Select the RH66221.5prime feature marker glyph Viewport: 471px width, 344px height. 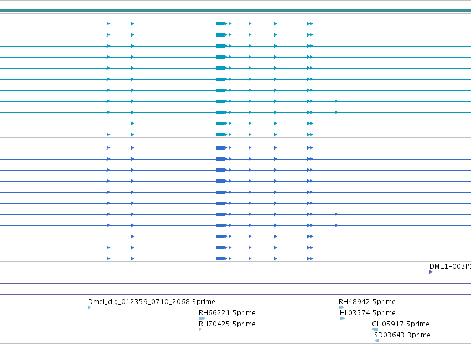[202, 319]
